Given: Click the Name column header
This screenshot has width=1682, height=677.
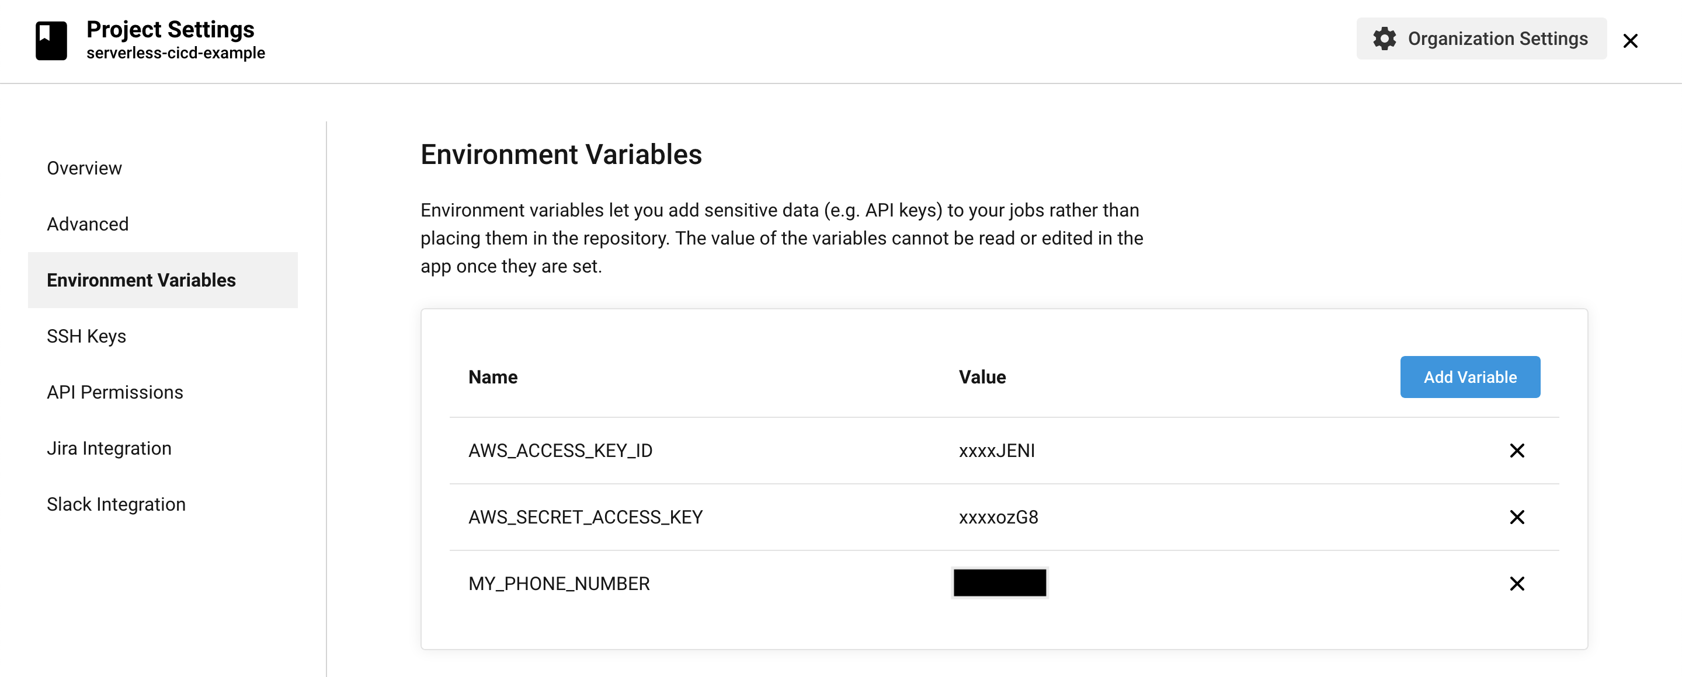Looking at the screenshot, I should click(x=493, y=376).
